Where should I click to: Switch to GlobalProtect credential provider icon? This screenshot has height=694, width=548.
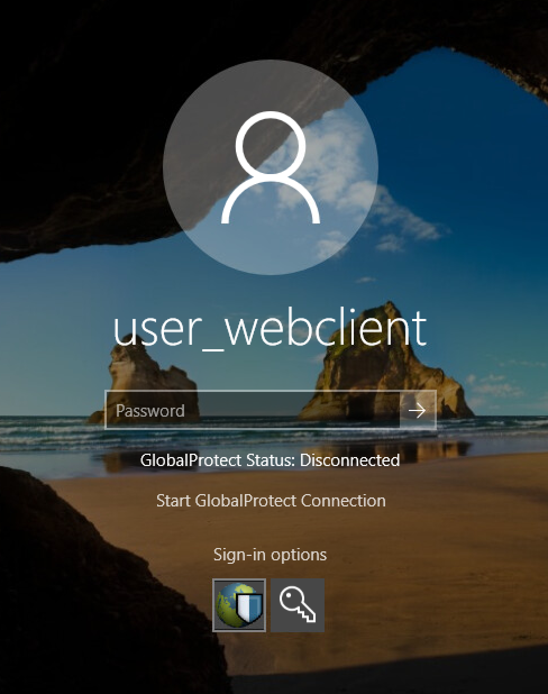click(x=239, y=605)
